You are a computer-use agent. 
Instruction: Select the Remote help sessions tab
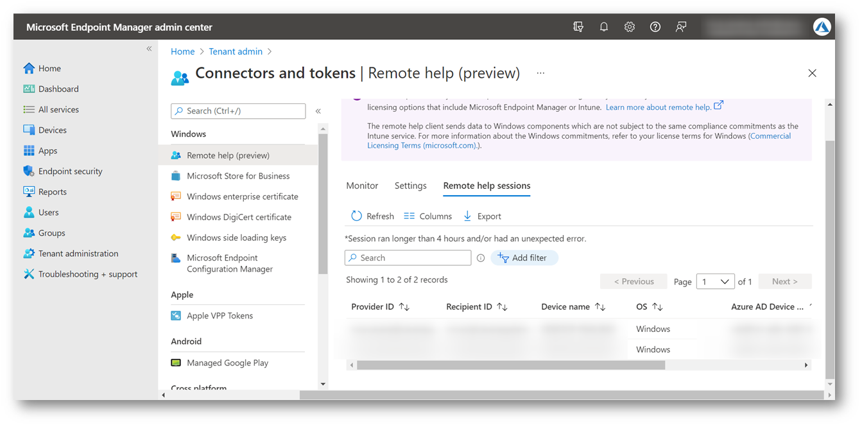point(487,186)
